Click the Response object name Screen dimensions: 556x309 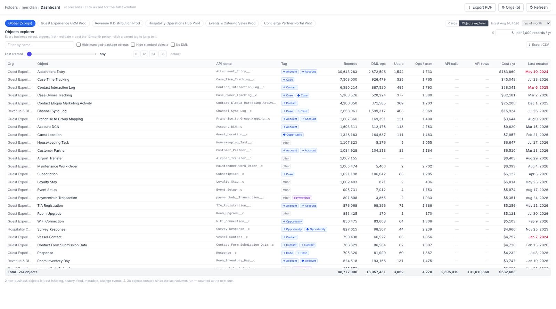45,253
